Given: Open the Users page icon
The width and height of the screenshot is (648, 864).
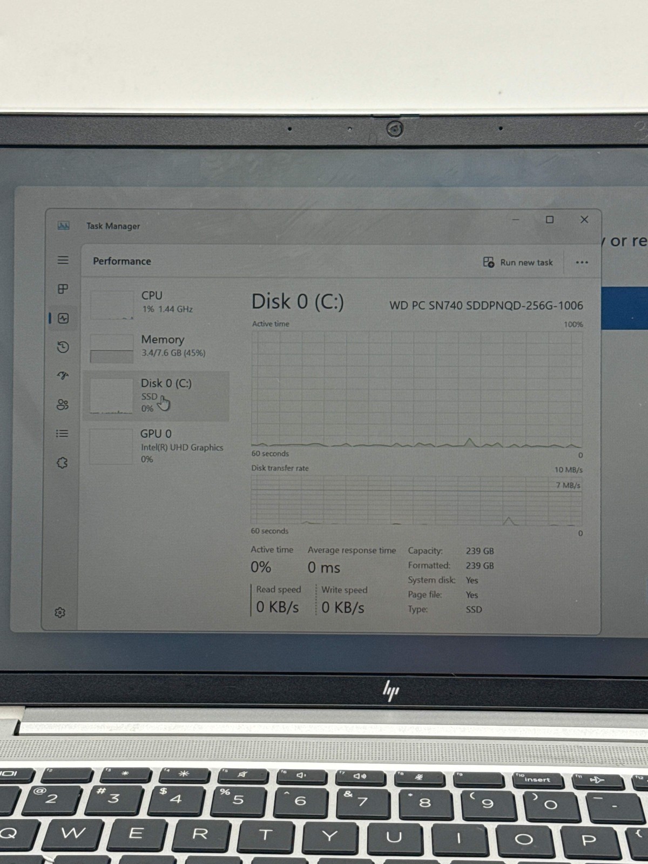Looking at the screenshot, I should pos(63,404).
